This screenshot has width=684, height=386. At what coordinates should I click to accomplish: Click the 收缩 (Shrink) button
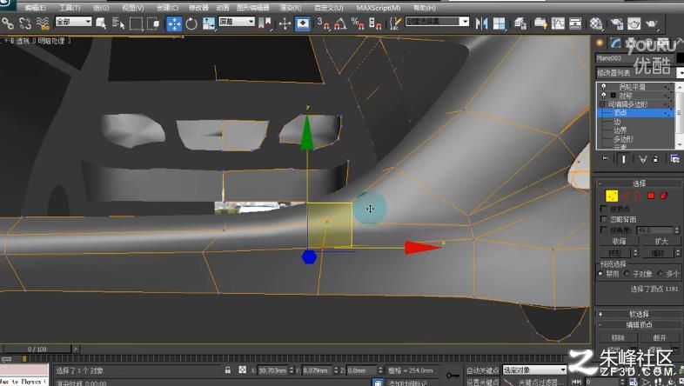[x=619, y=241]
